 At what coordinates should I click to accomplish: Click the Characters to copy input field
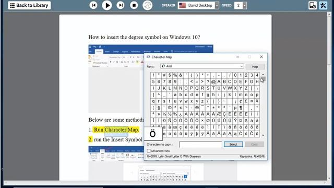(200, 145)
